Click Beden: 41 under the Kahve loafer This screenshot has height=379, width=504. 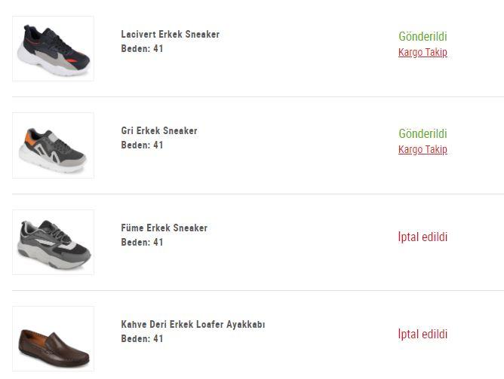pyautogui.click(x=142, y=339)
